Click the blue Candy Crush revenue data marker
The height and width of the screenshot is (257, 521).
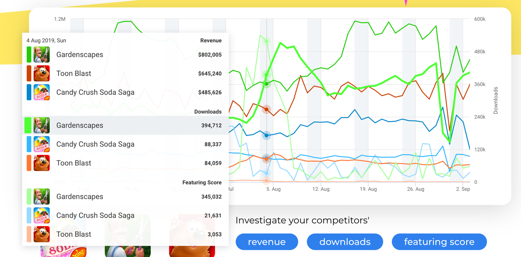(267, 136)
